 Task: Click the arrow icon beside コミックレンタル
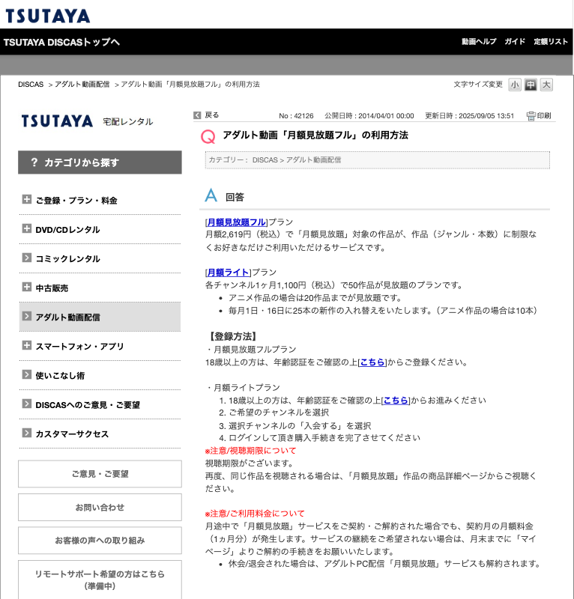point(26,258)
